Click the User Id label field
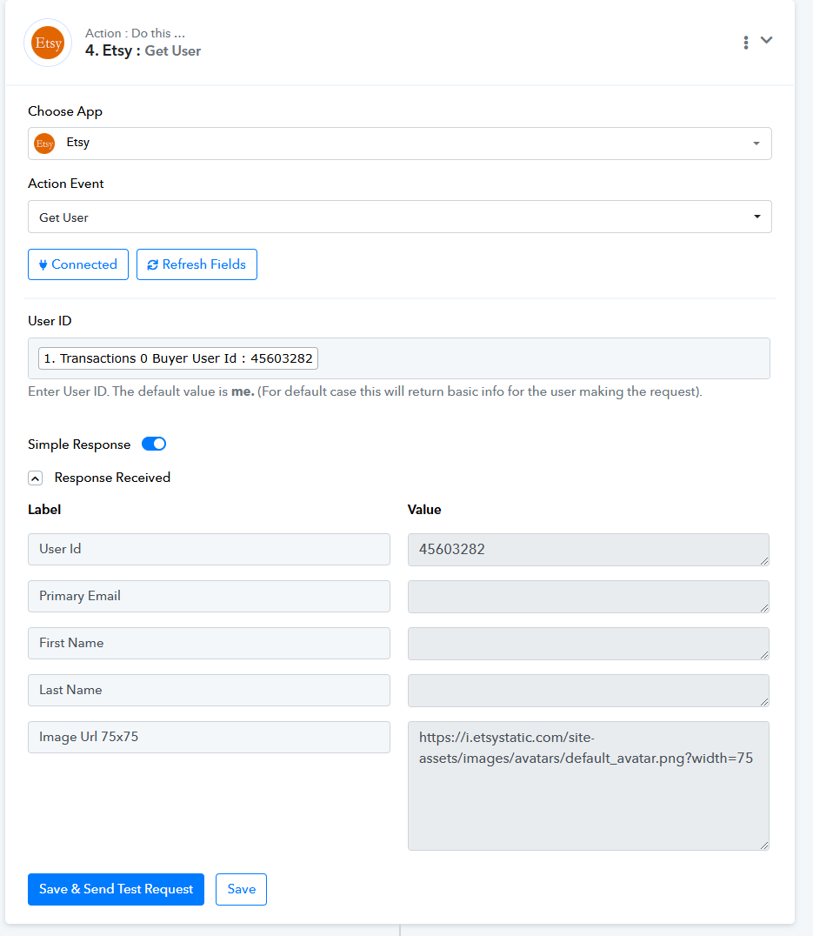Screen dimensions: 813x936 (x=209, y=549)
